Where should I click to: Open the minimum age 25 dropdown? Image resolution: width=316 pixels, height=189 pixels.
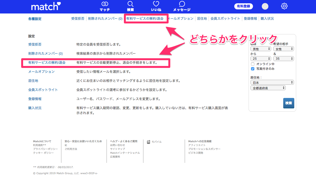coord(261,59)
